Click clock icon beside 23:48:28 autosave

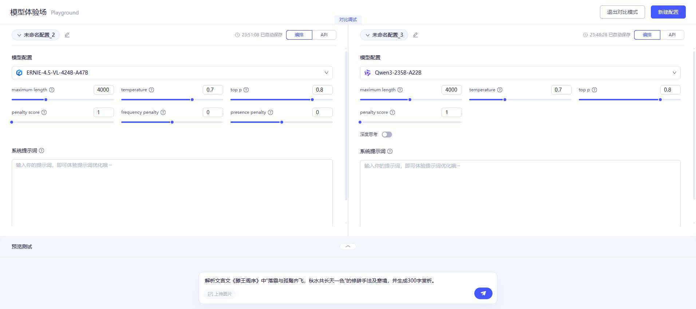[585, 35]
